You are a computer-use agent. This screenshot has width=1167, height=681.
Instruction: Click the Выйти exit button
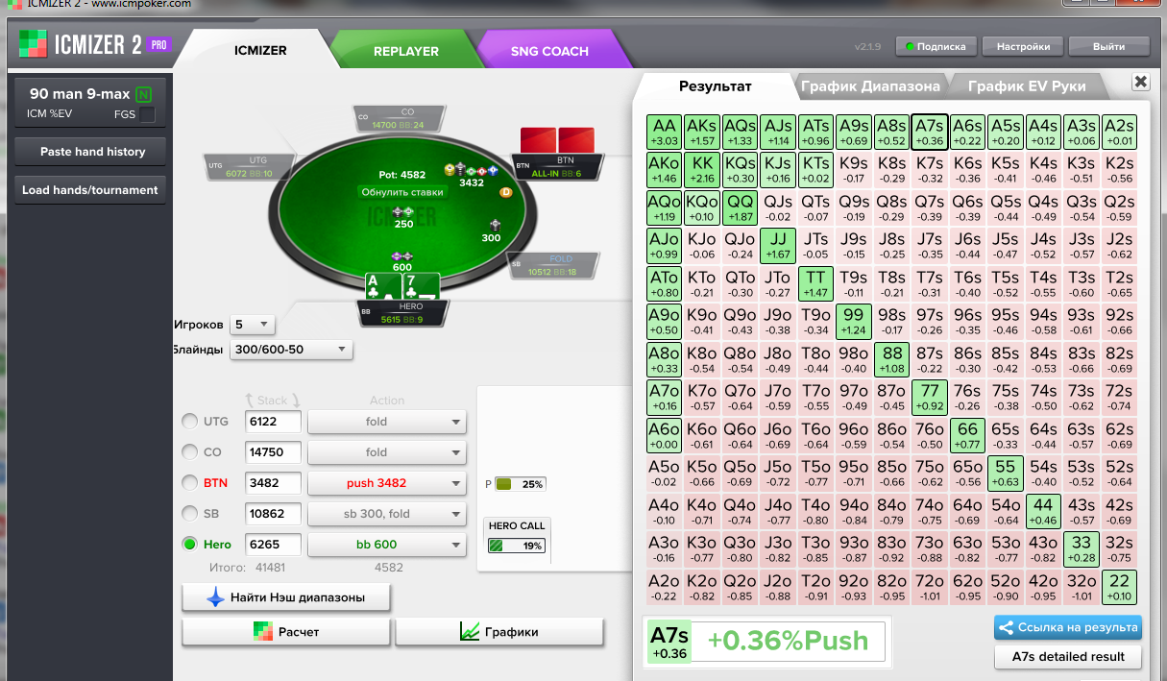[x=1108, y=46]
